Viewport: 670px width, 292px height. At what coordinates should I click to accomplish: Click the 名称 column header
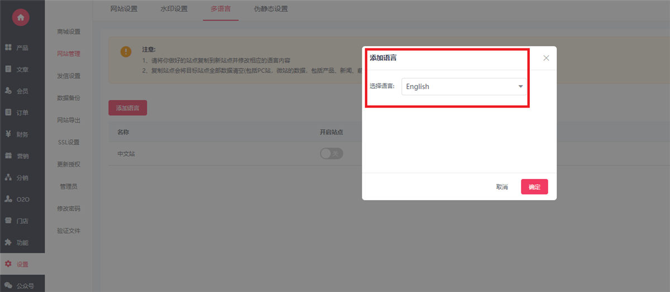(123, 132)
